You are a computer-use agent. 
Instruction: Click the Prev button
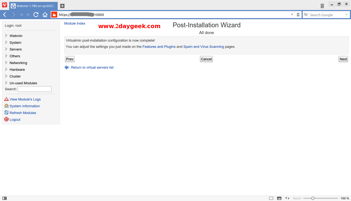[70, 59]
